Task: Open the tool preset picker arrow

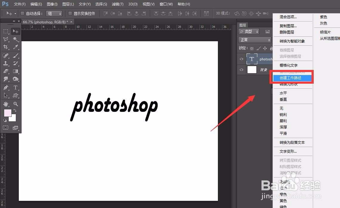Action: point(15,13)
